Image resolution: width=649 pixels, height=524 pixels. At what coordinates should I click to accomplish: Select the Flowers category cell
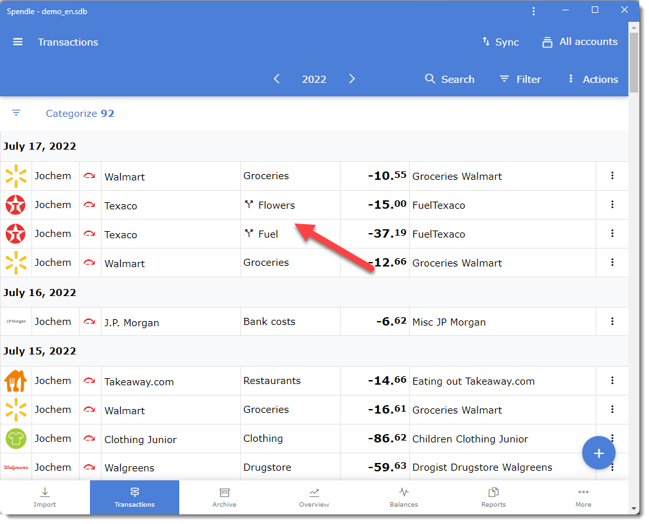(x=290, y=205)
